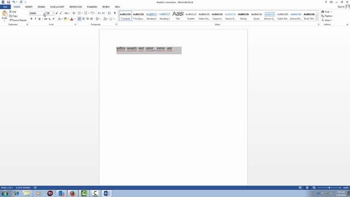Image resolution: width=350 pixels, height=197 pixels.
Task: Open font color dropdown arrow
Action: pyautogui.click(x=74, y=19)
